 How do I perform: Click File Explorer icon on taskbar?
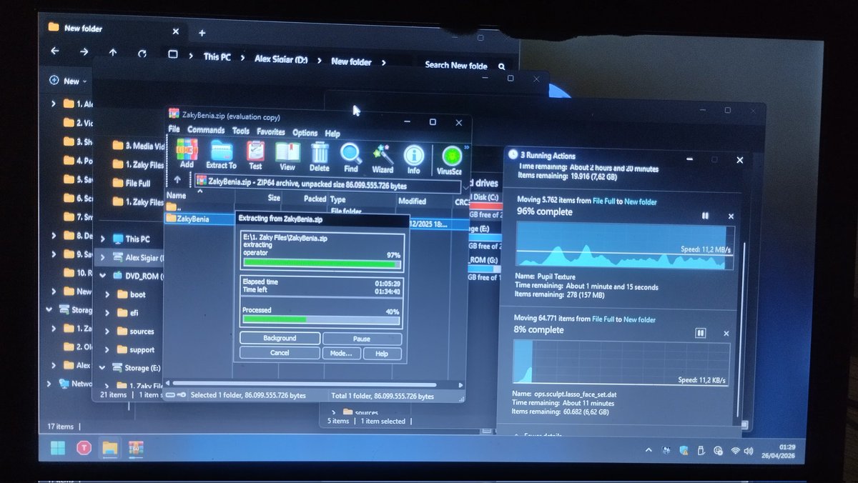pyautogui.click(x=109, y=448)
